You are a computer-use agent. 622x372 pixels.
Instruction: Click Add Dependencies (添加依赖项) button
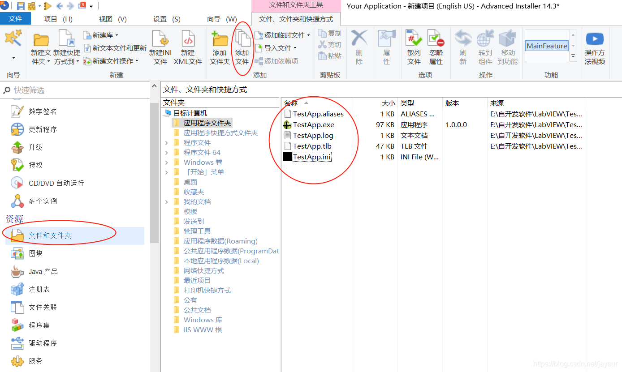(x=276, y=61)
